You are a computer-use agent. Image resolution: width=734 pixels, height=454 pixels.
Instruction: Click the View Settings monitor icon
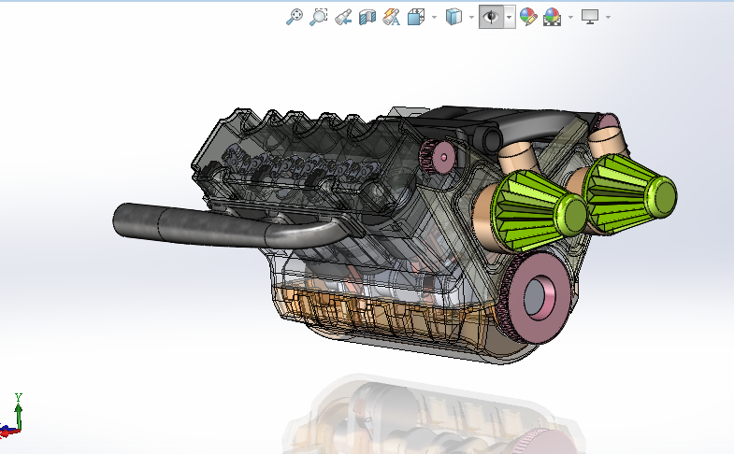coord(590,18)
